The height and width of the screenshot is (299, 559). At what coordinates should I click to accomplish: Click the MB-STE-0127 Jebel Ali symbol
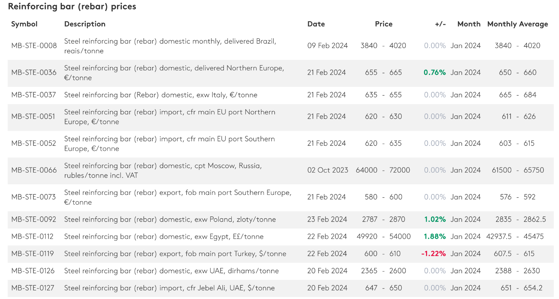33,288
